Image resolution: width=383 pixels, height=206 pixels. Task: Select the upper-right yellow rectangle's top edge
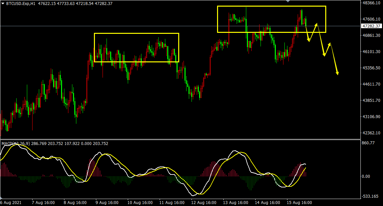pyautogui.click(x=271, y=6)
